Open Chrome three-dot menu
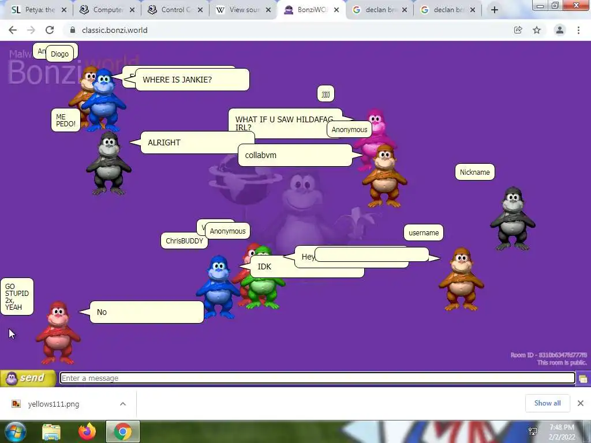Image resolution: width=591 pixels, height=443 pixels. 578,30
